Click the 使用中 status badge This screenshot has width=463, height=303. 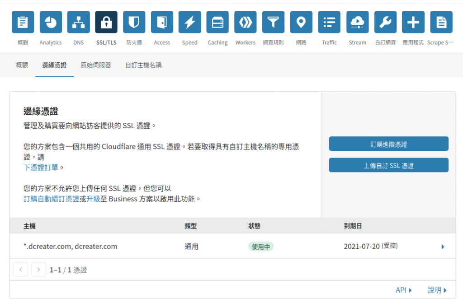[261, 247]
